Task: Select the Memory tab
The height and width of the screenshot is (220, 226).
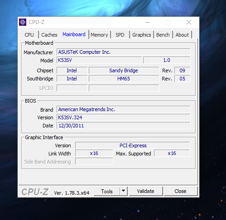Action: tap(99, 35)
